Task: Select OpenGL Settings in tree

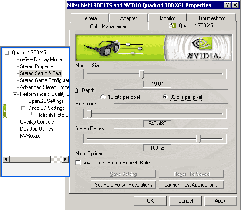Action: [46, 101]
